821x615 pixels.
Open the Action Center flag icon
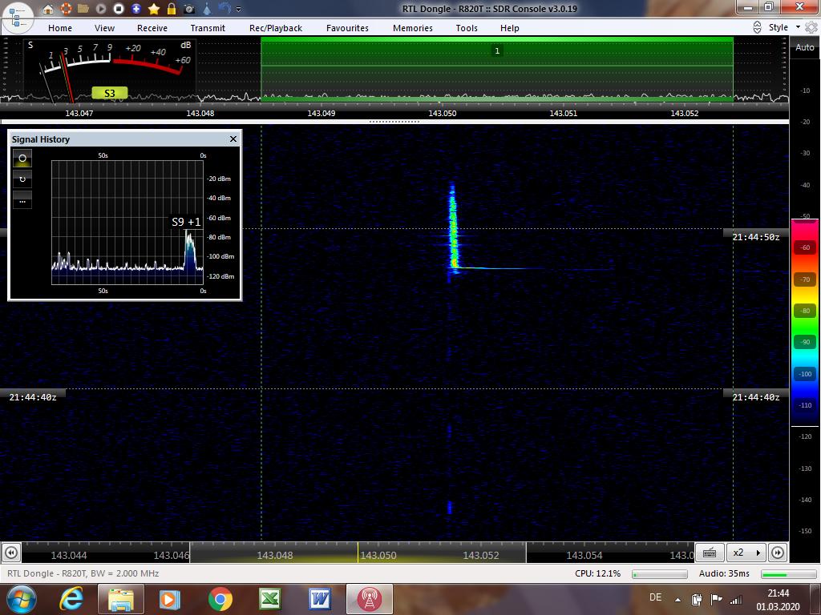click(x=716, y=599)
